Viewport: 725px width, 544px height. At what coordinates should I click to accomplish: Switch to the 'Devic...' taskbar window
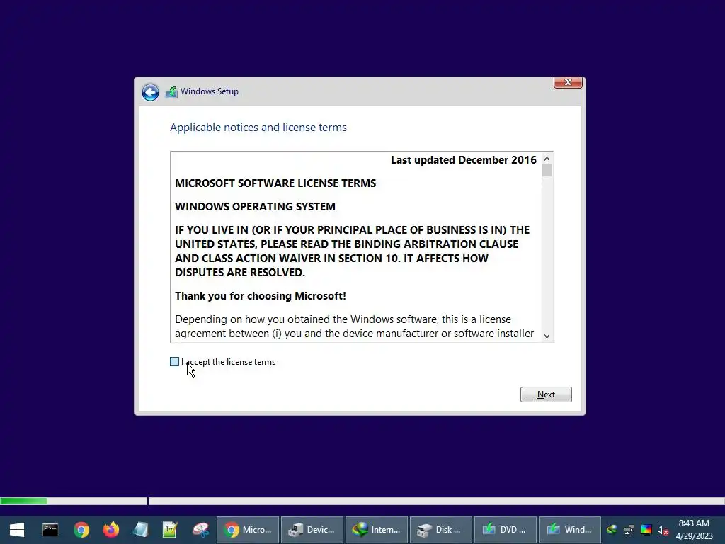pos(312,530)
